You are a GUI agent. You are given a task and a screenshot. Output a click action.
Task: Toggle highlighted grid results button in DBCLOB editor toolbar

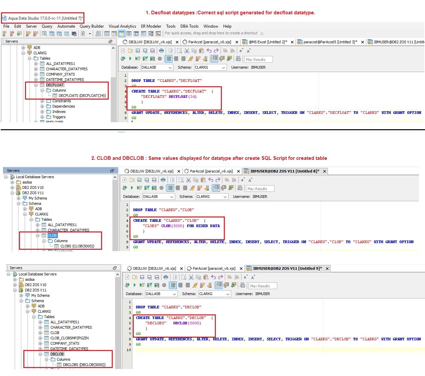[219, 285]
